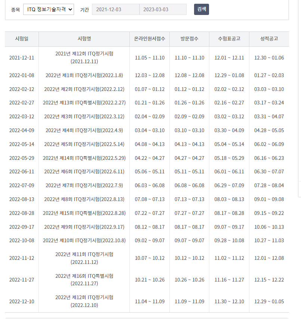This screenshot has width=301, height=319.
Task: Select exam date cell 2022-12-10
Action: [22, 301]
